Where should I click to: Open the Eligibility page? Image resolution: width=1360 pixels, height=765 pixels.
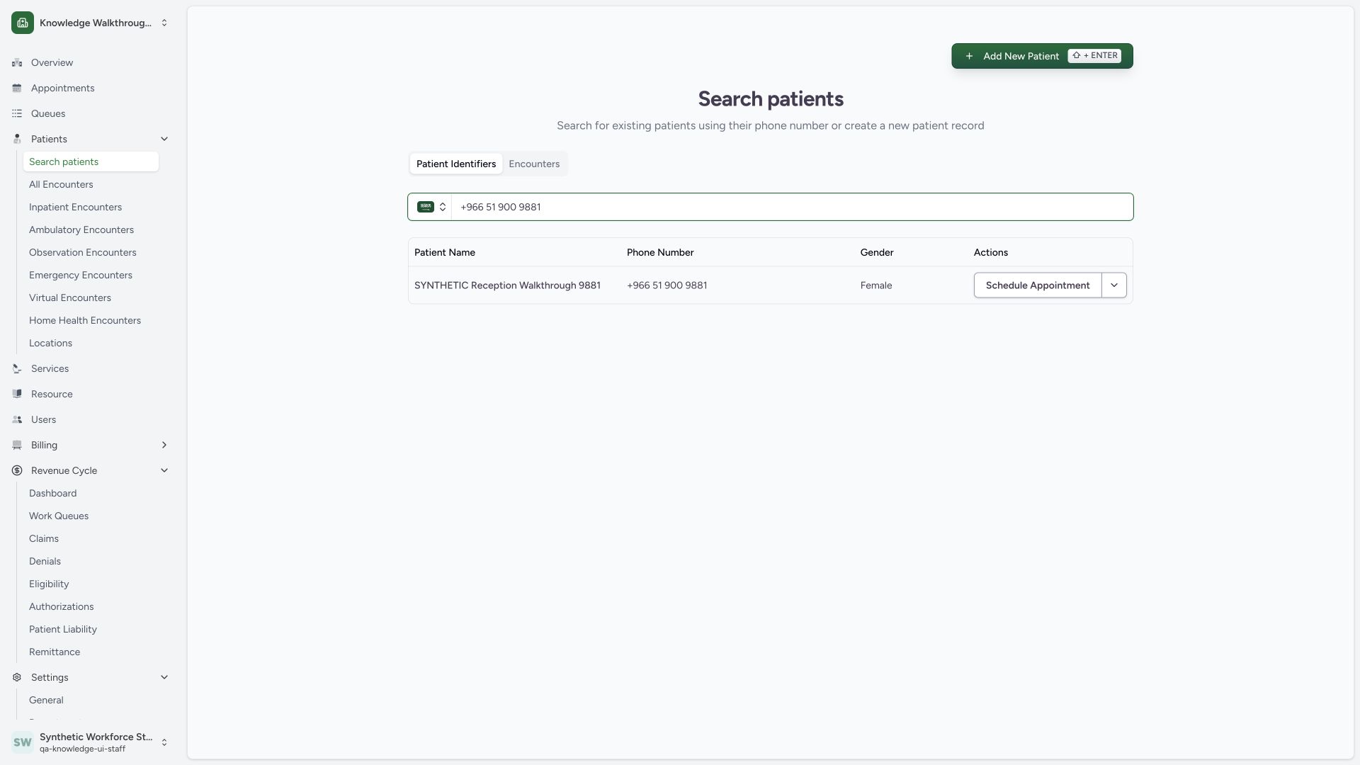[x=91, y=584]
